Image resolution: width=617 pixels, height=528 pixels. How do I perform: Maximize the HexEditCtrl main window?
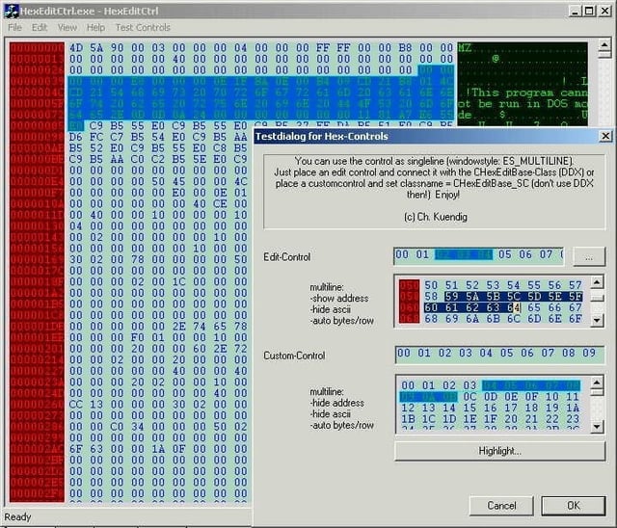point(589,11)
